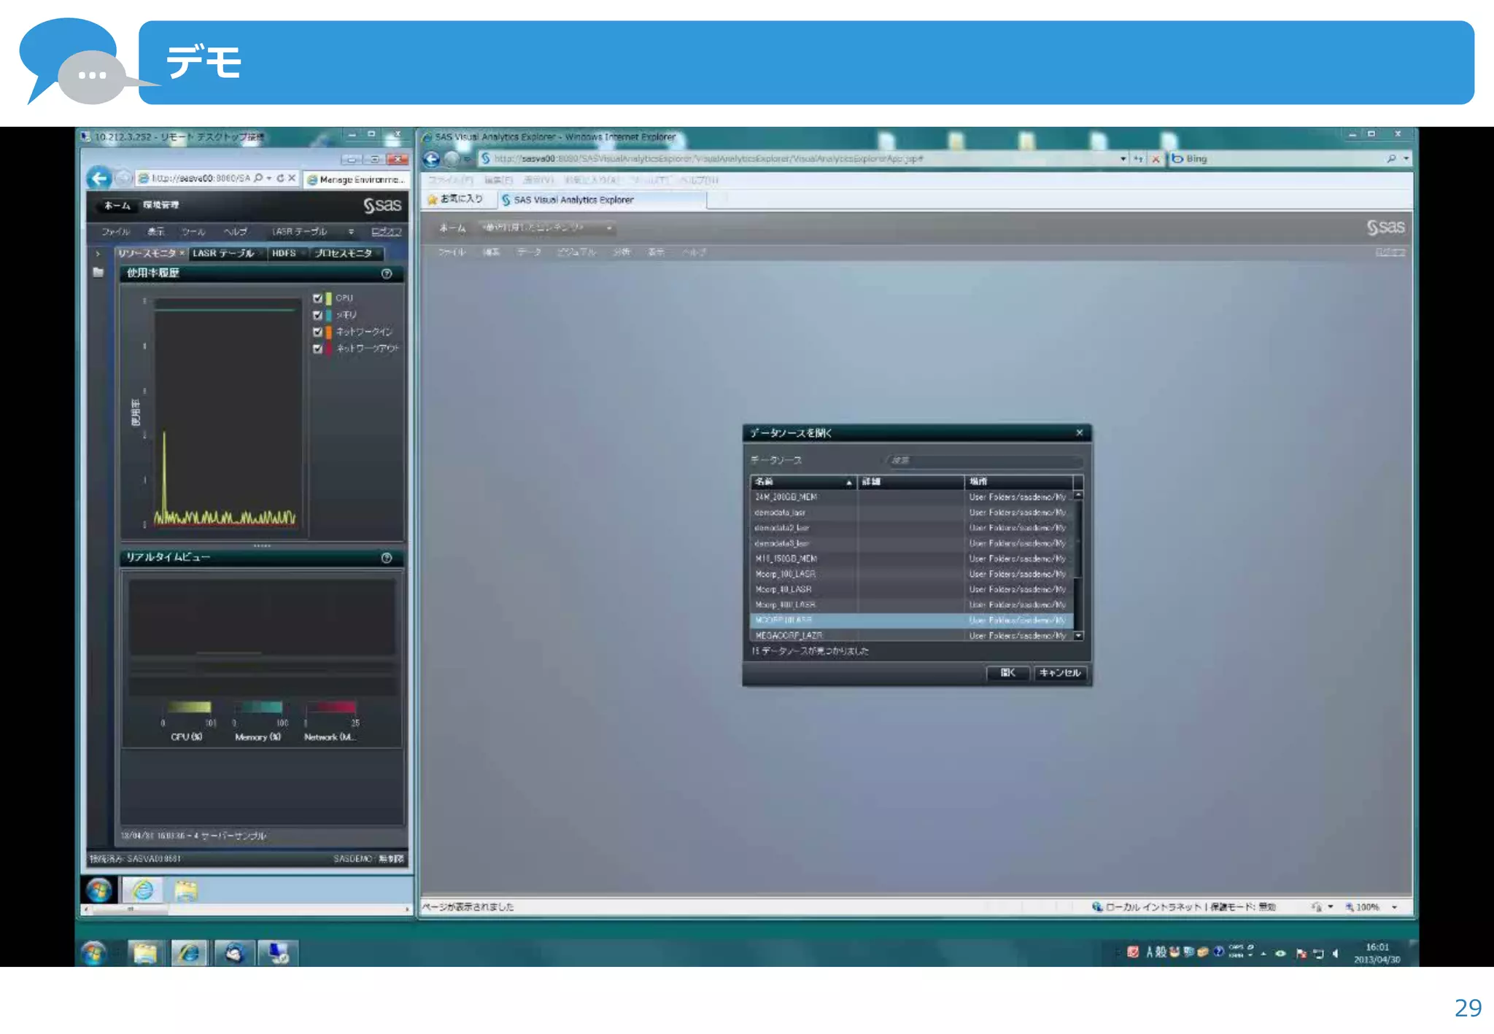Click the Bing search magnifier icon
Screen dimensions: 1494x1034
click(x=1391, y=158)
